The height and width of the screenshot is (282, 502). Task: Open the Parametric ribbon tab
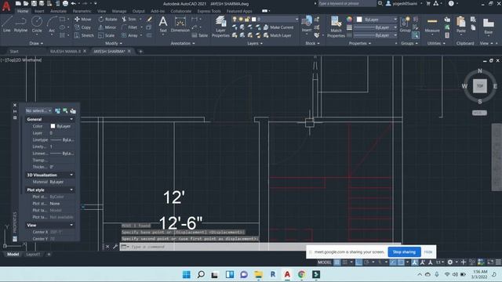(x=82, y=11)
